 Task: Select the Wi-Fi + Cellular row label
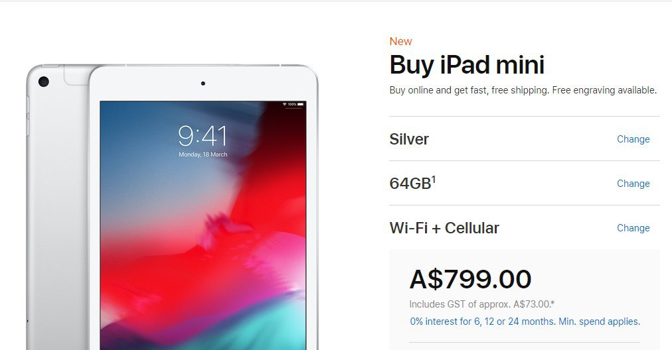(x=444, y=228)
